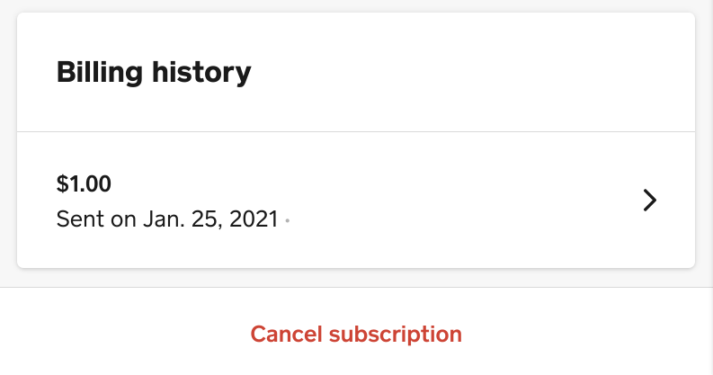Cancel the subscription using the red link
This screenshot has height=375, width=713.
coord(356,335)
